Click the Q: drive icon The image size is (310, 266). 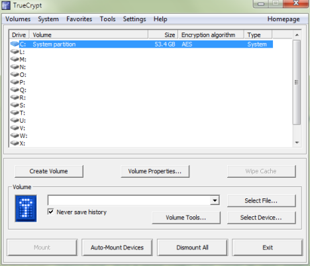pyautogui.click(x=15, y=90)
